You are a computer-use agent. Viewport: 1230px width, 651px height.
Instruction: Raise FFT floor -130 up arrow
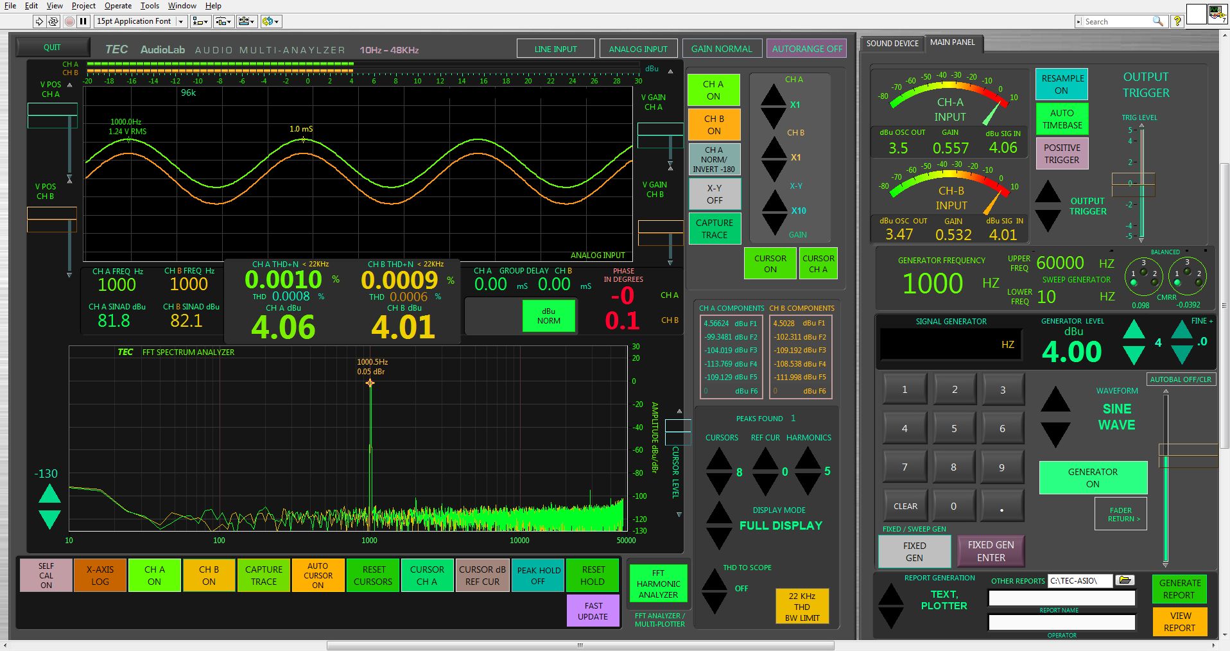pos(50,494)
